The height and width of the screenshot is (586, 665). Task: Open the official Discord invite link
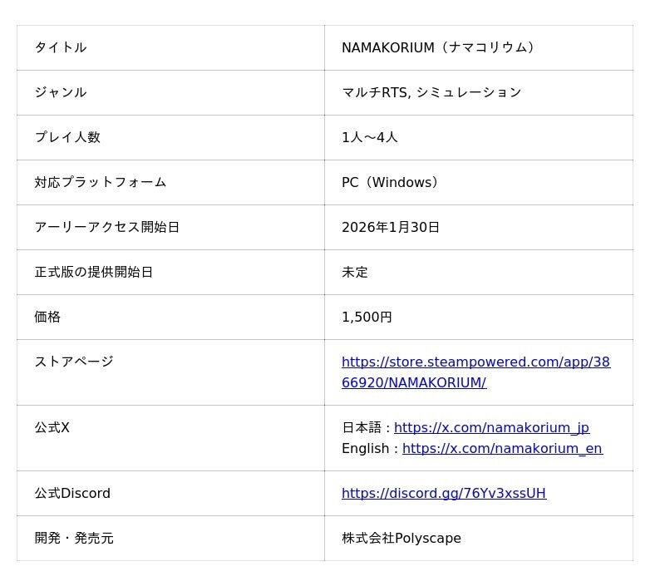click(444, 494)
